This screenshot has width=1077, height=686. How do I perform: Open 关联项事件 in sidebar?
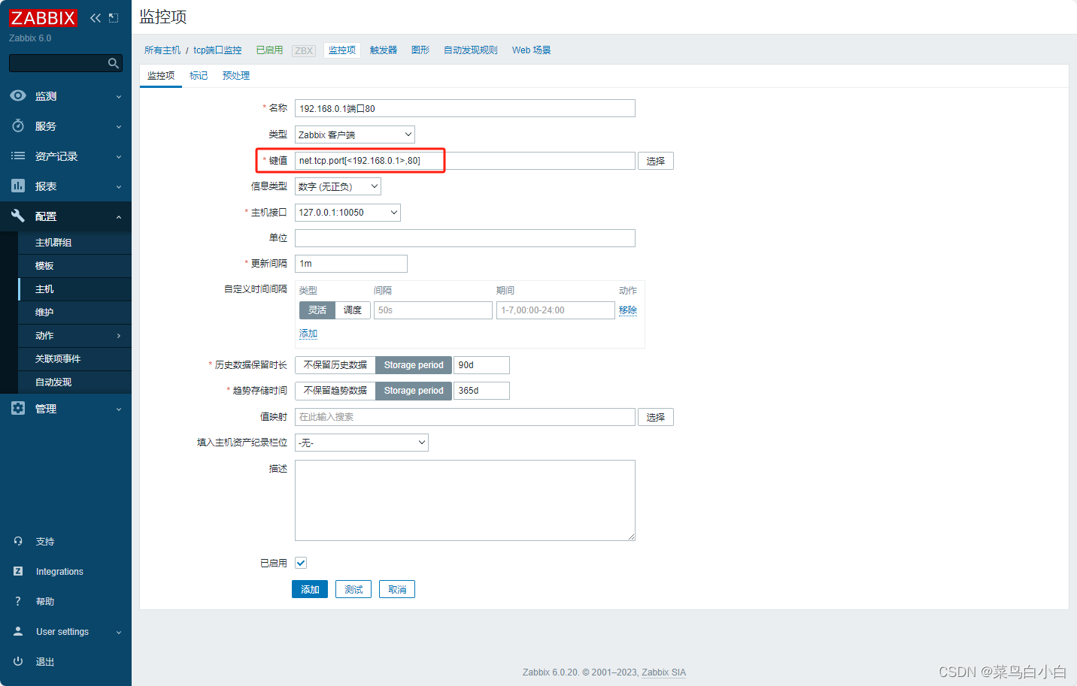coord(74,359)
